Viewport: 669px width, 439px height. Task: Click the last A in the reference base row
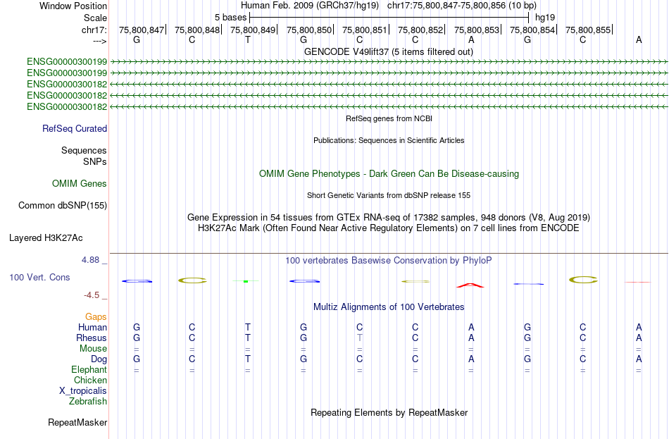(x=639, y=39)
